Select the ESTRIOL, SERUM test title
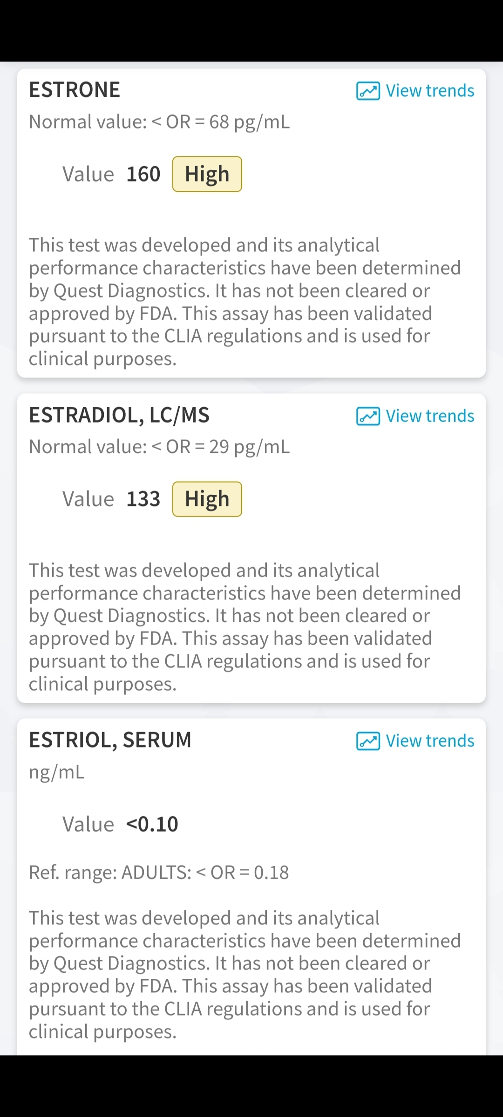 point(110,740)
